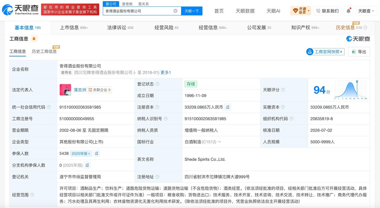The height and width of the screenshot is (208, 380).
Task: Switch to 上市信息 tab
Action: pyautogui.click(x=74, y=28)
